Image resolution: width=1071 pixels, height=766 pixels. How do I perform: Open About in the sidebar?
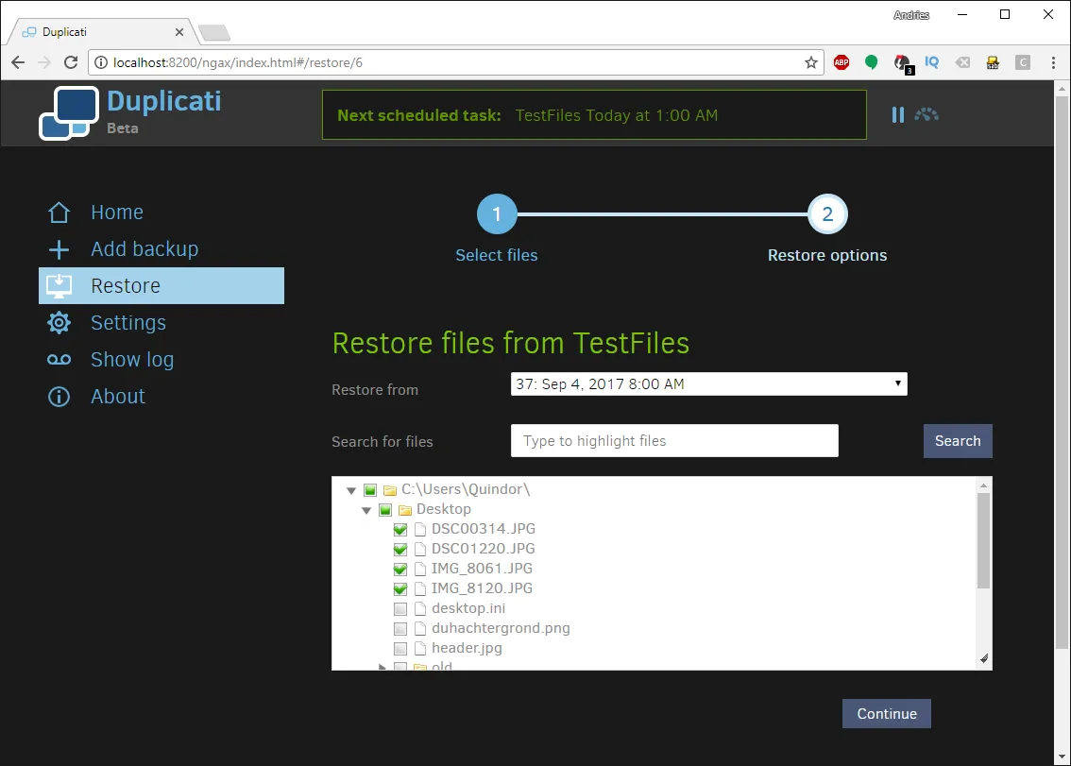118,397
